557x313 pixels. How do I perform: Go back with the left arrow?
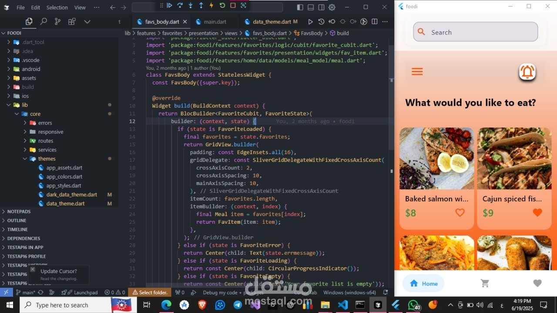coord(113,7)
